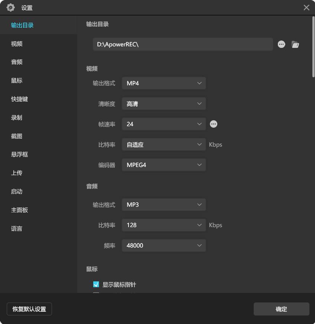This screenshot has width=315, height=324.
Task: Click the D:\ApowerREC\ output path field
Action: click(183, 44)
